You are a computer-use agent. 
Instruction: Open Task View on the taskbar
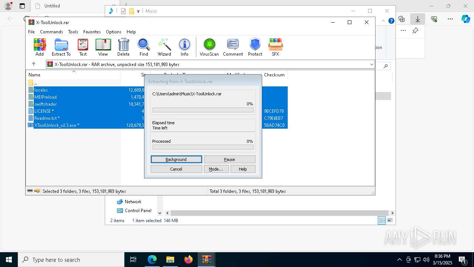134,260
